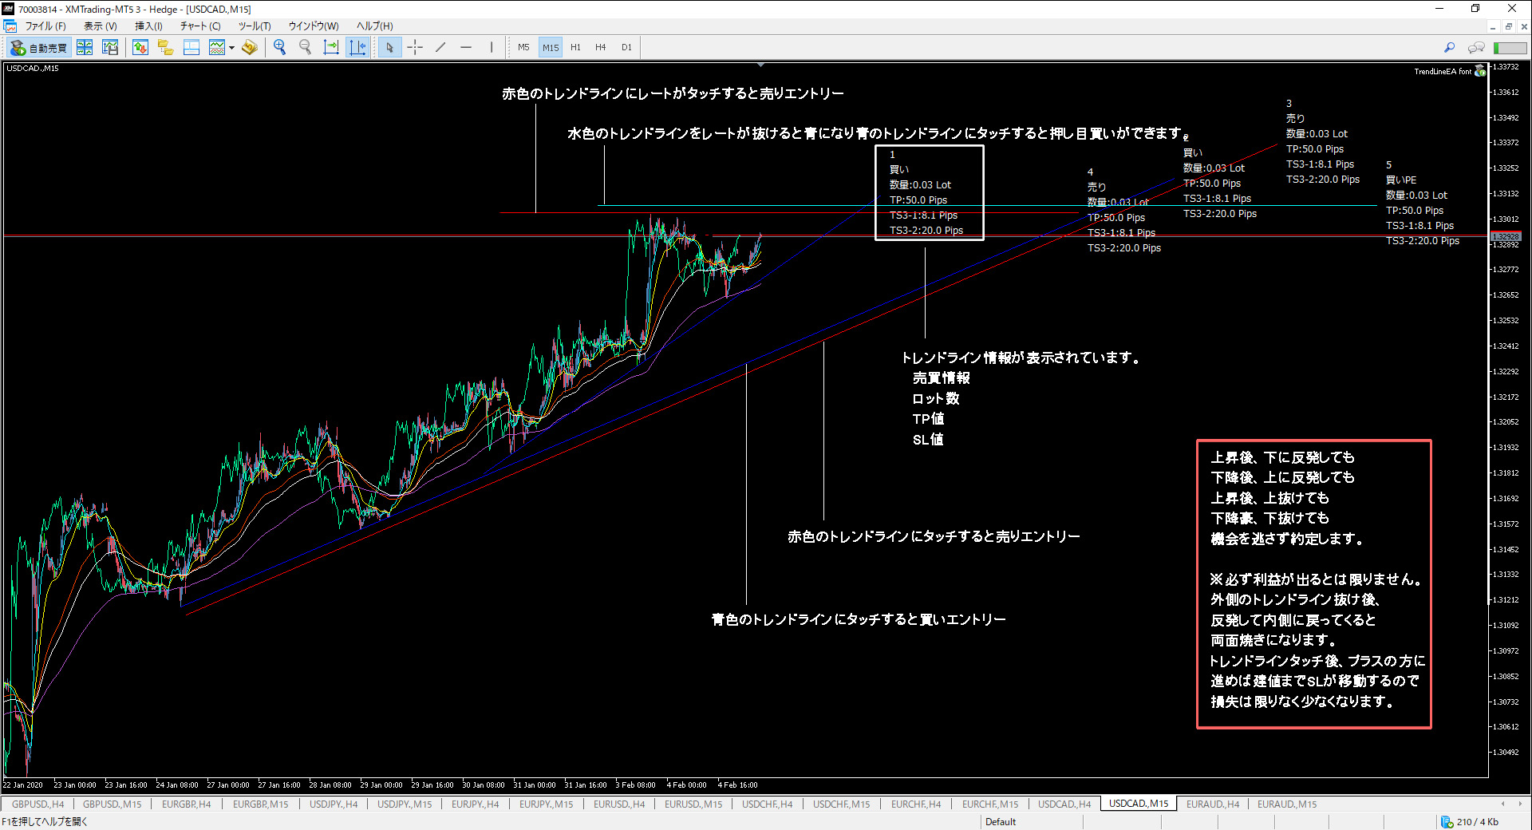
Task: Switch to the USDJPY.,H4 chart tab
Action: click(x=334, y=804)
